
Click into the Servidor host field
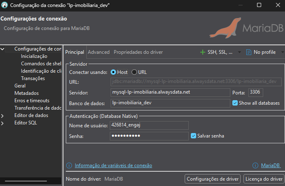[x=170, y=92]
